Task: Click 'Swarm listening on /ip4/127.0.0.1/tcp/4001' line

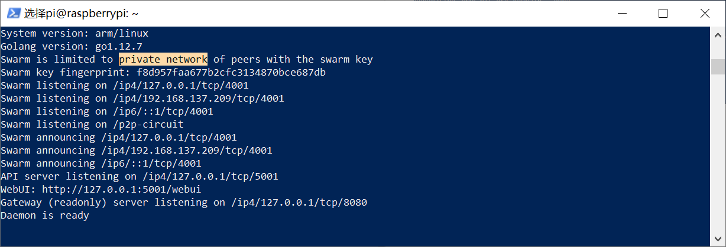Action: click(118, 85)
